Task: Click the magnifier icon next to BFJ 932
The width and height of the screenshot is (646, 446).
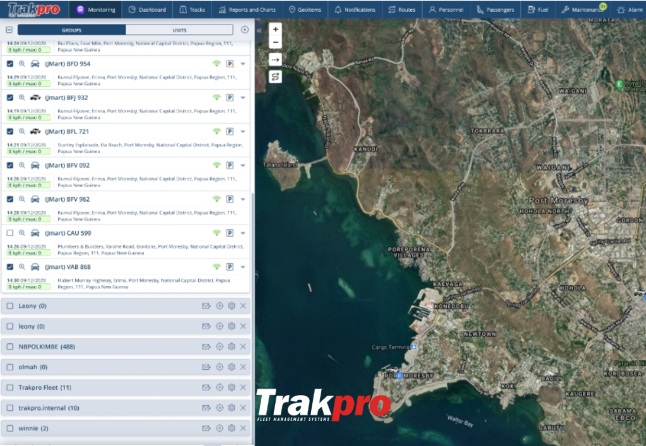Action: [x=21, y=98]
